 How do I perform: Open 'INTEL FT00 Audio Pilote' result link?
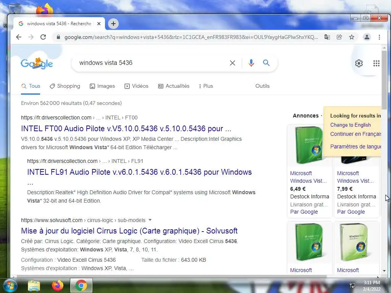point(126,129)
